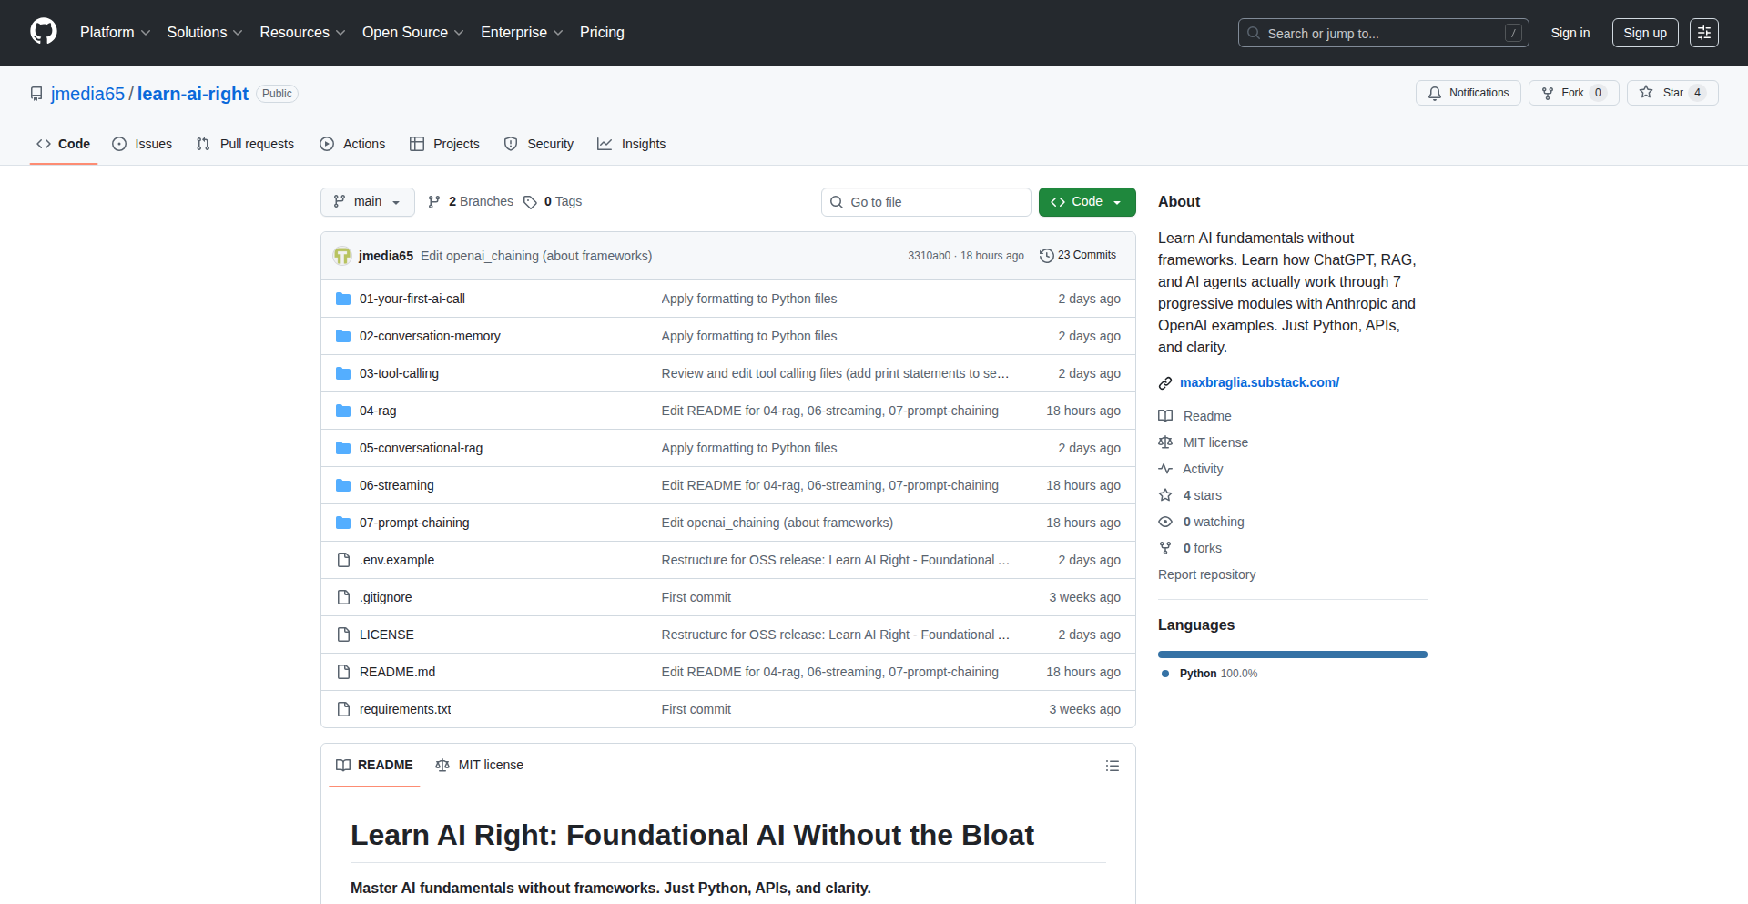Screen dimensions: 1748x904
Task: Click the Sign up button
Action: click(1644, 33)
